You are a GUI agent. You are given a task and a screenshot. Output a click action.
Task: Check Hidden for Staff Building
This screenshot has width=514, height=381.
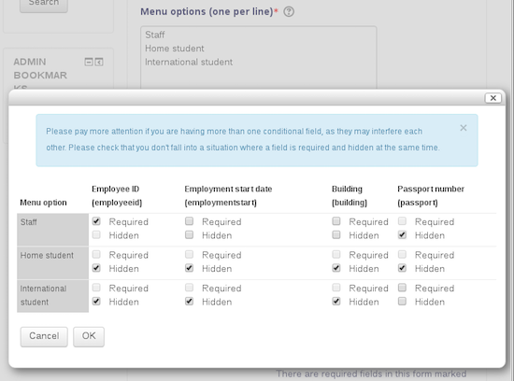[x=336, y=234]
